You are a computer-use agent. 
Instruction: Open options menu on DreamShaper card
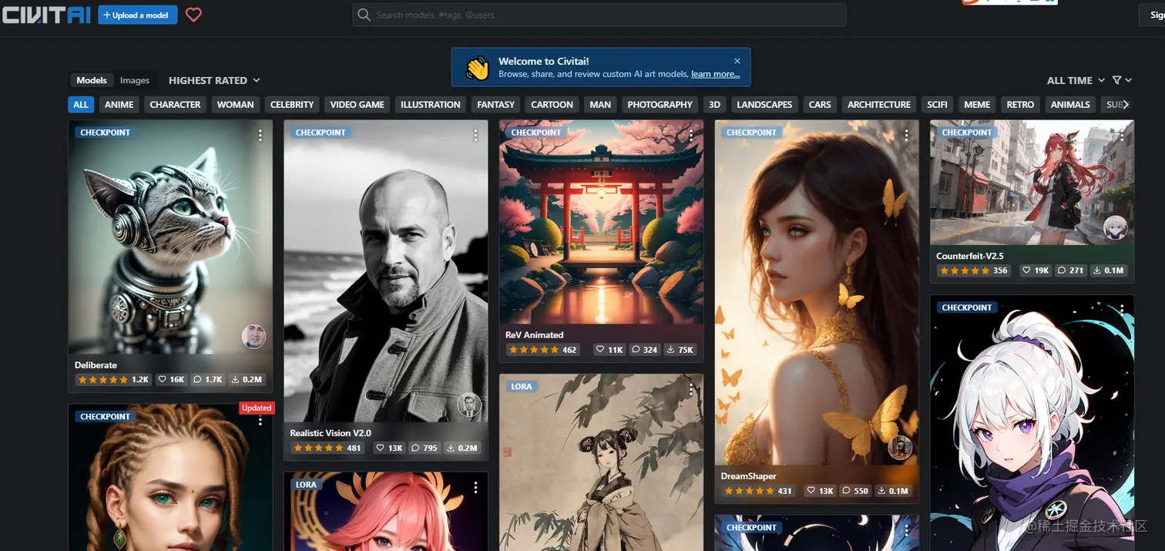tap(907, 136)
